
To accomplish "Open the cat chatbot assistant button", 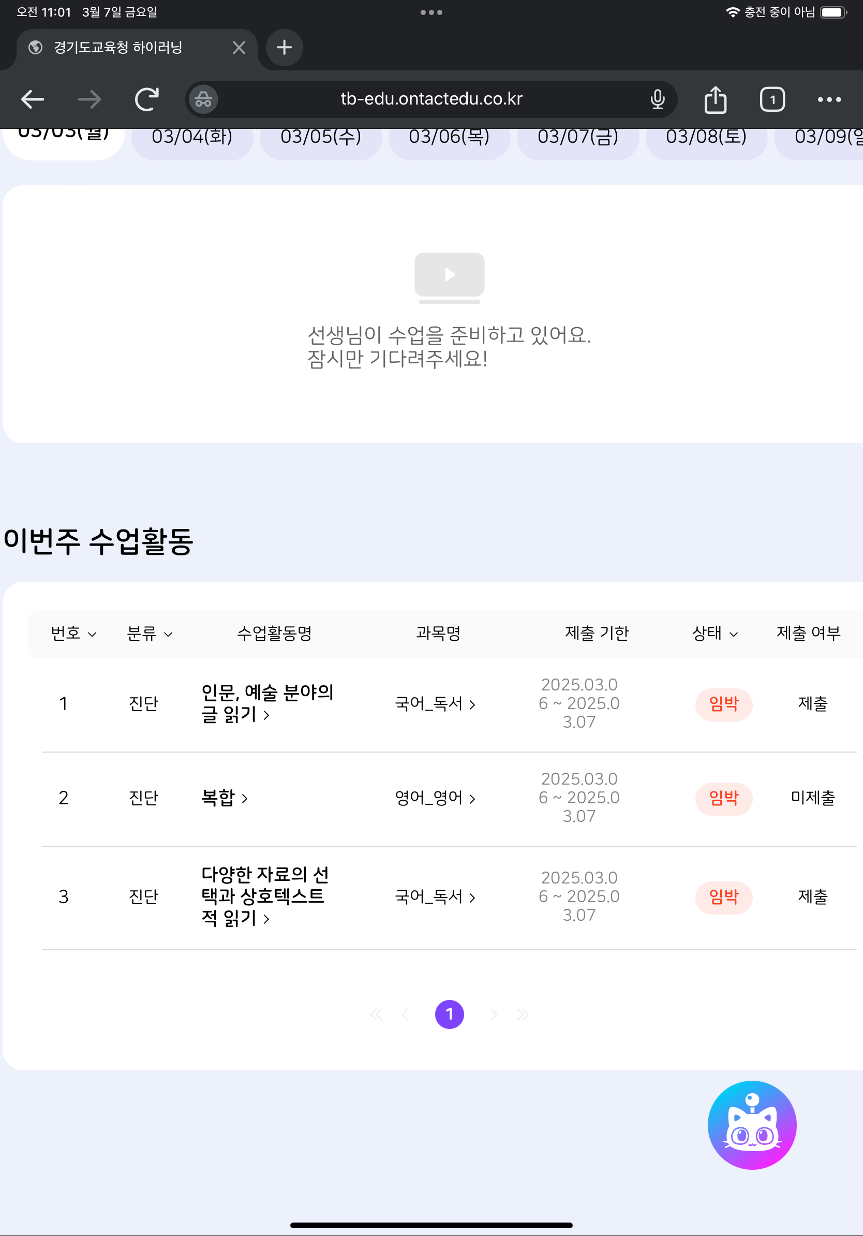I will pos(751,1125).
